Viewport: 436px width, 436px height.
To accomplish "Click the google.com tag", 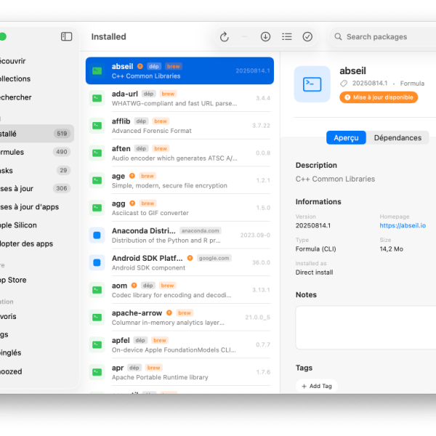I will coord(214,258).
